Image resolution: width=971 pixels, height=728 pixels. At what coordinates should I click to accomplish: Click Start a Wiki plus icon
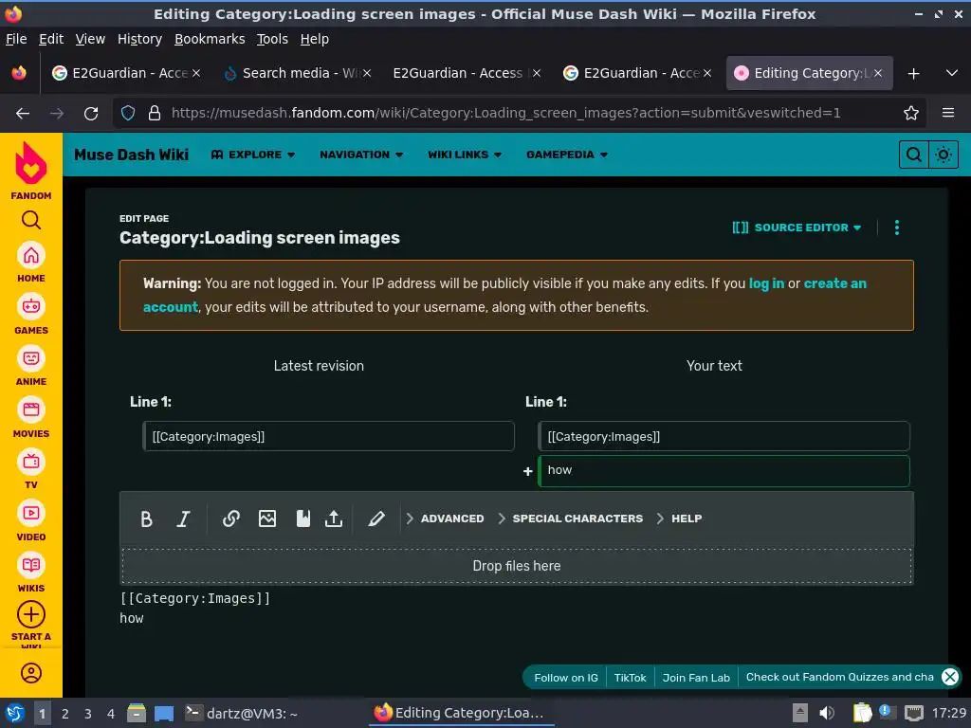click(31, 614)
